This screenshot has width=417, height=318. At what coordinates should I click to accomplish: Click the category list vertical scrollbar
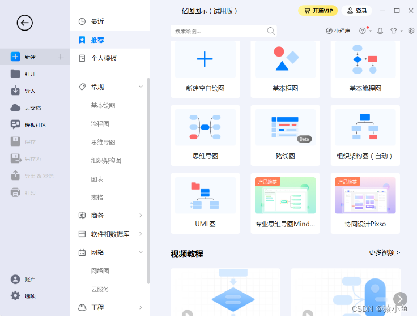148,181
